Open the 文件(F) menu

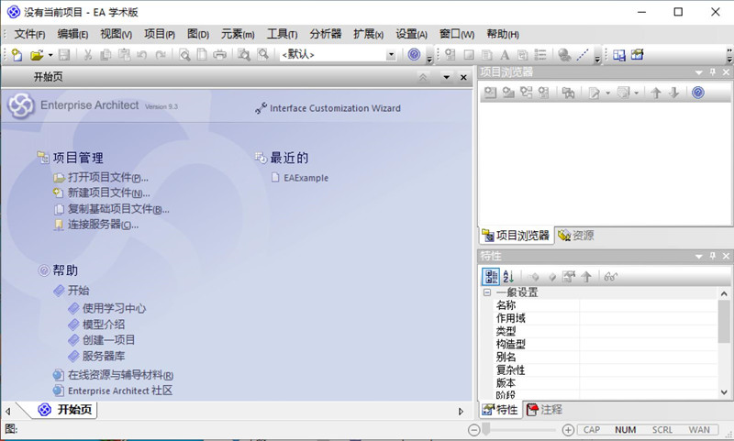coord(29,34)
